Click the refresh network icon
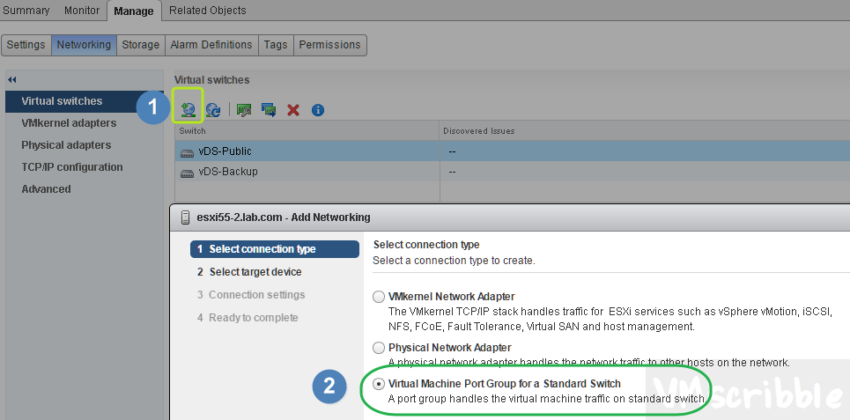Screen dimensions: 850x420 [213, 110]
